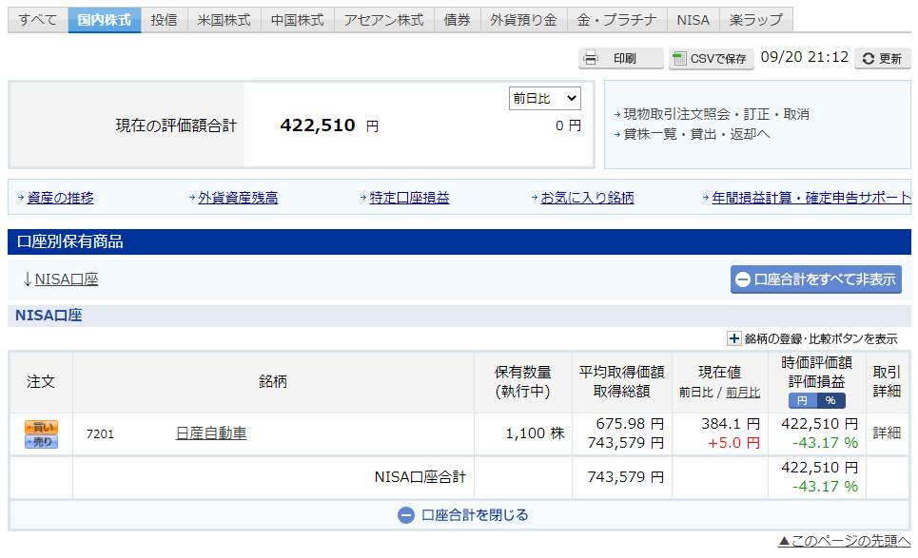This screenshot has height=558, width=918.
Task: Click stock code 7201
Action: pos(100,434)
